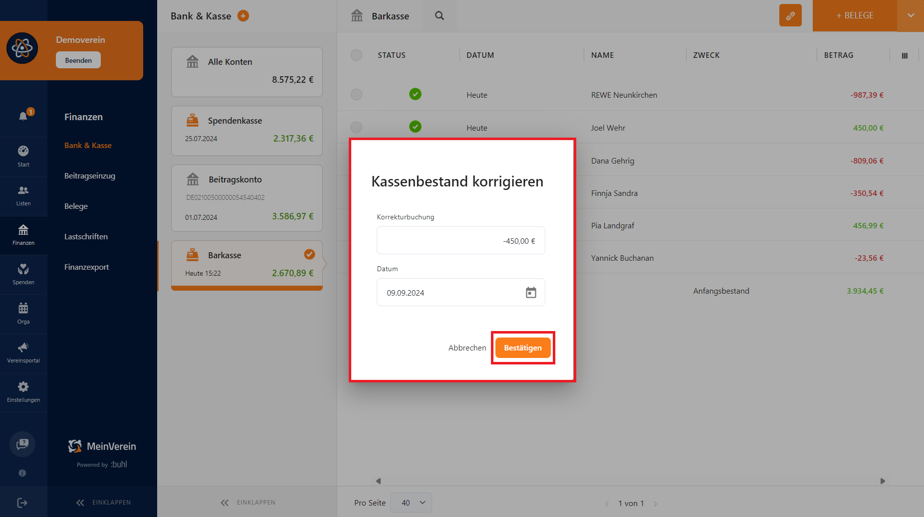Select the Spendenkasse account card
The height and width of the screenshot is (517, 924).
tap(247, 131)
